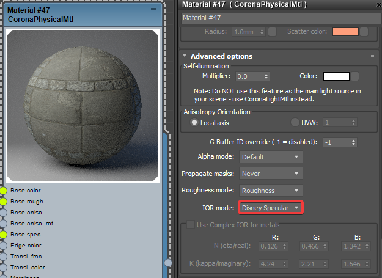Click the Material #47 CoronaPhysicalMtl node title
The image size is (382, 278).
[x=40, y=15]
